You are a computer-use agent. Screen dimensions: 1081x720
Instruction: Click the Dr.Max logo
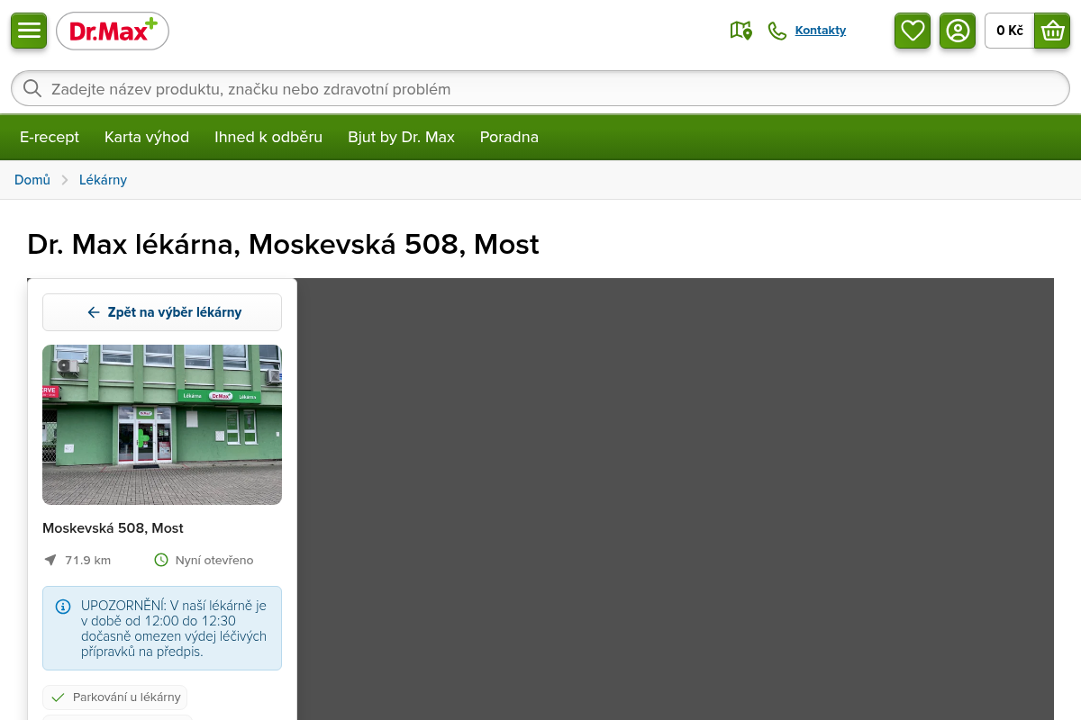pyautogui.click(x=113, y=31)
